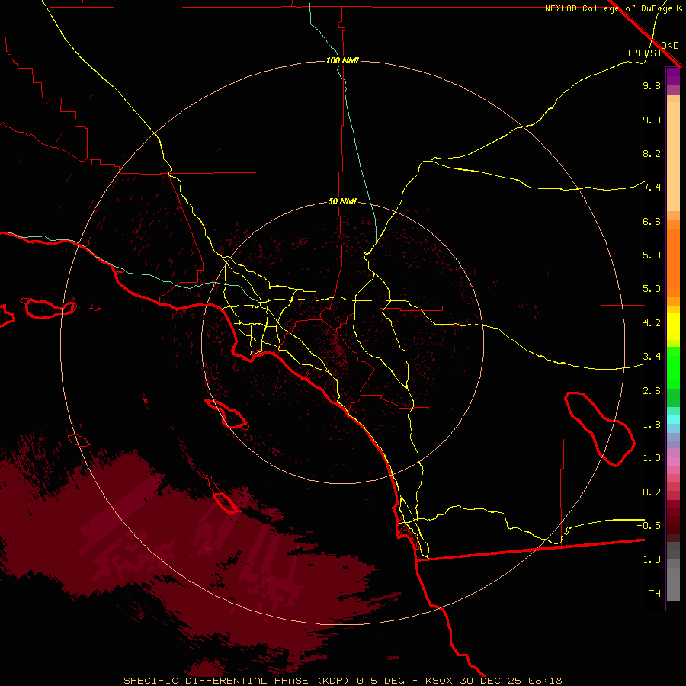Select the orange color bar segment
The image size is (686, 686).
click(673, 263)
